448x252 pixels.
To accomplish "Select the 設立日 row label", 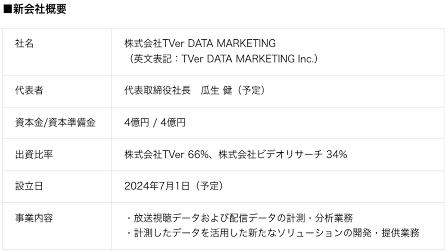I will click(29, 186).
